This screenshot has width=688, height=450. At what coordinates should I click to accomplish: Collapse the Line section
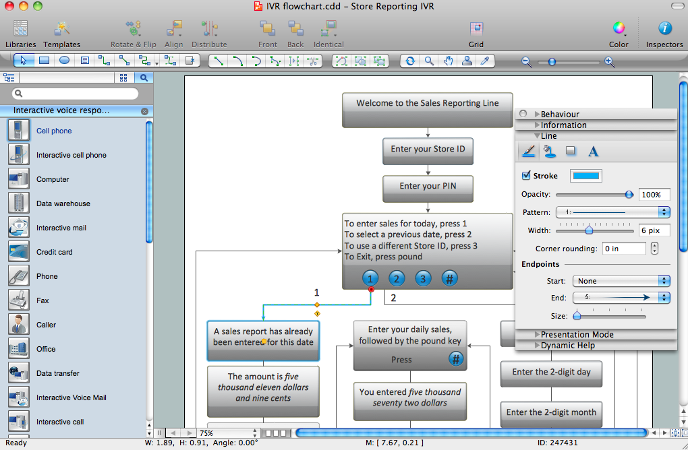point(537,136)
